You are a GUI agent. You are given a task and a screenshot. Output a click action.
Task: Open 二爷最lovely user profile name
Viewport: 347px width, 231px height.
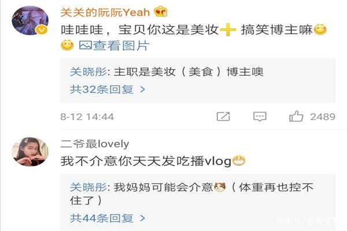point(95,144)
